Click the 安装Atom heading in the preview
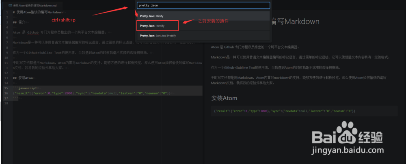The height and width of the screenshot is (164, 406). 224,98
